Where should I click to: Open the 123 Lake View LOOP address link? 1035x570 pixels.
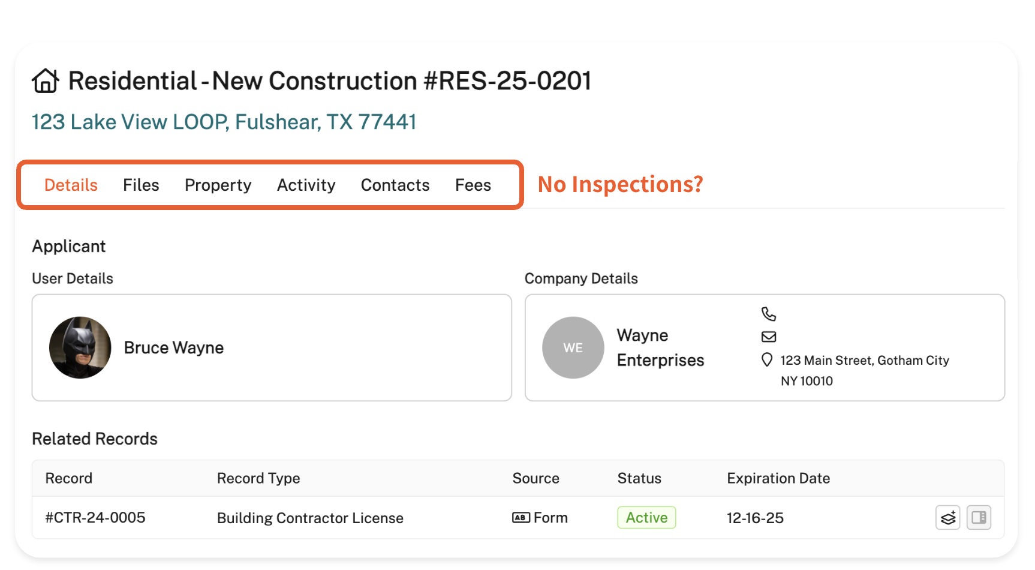tap(224, 122)
